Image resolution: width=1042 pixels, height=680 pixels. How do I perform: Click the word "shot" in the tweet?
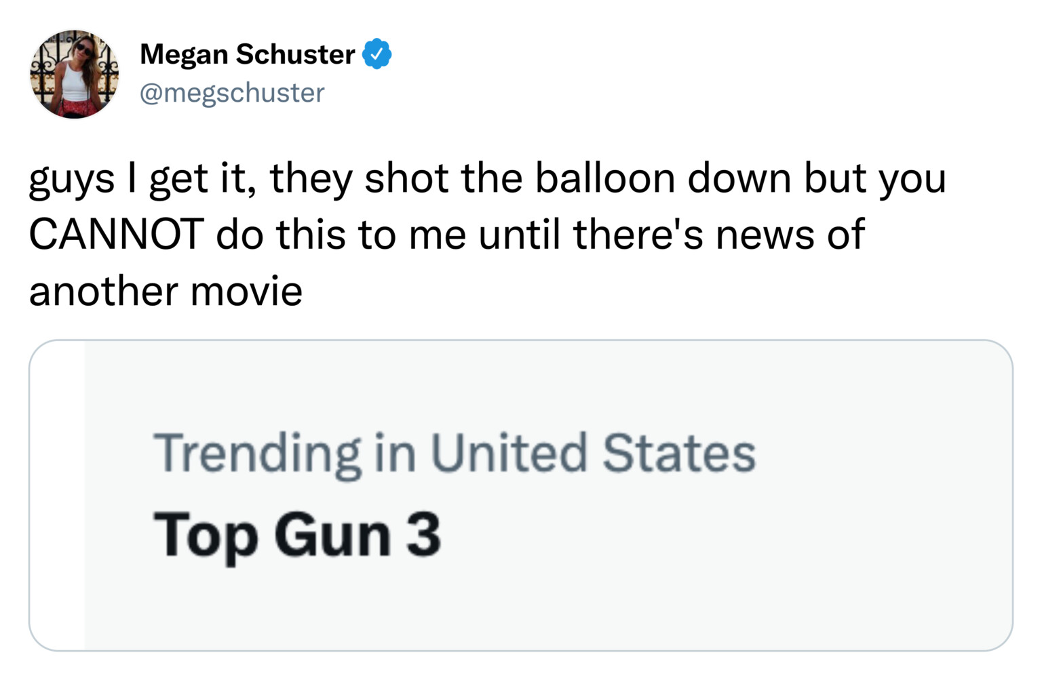coord(406,178)
